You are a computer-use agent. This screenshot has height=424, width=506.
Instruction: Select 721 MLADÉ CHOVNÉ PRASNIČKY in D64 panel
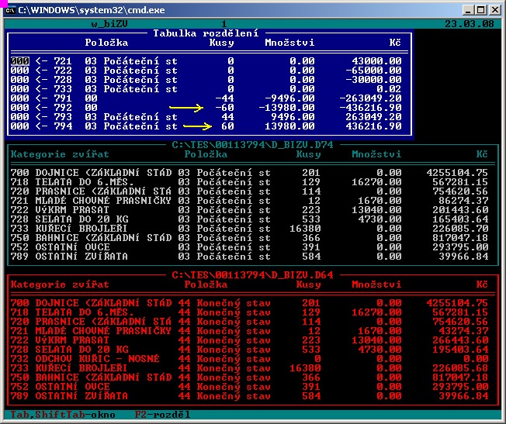(249, 331)
